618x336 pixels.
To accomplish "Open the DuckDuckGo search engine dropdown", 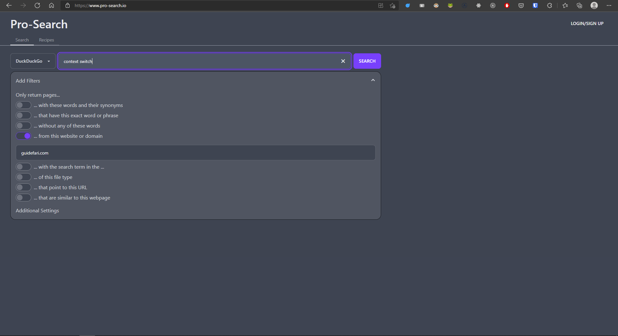I will 33,61.
